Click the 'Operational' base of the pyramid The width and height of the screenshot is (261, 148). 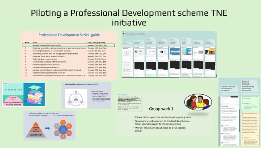pyautogui.click(x=36, y=135)
